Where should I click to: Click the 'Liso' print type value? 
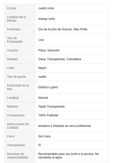coord(41,40)
